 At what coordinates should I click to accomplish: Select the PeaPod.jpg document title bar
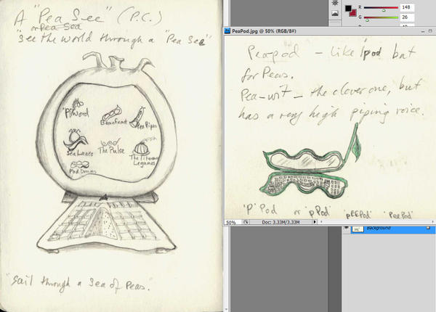(x=330, y=30)
